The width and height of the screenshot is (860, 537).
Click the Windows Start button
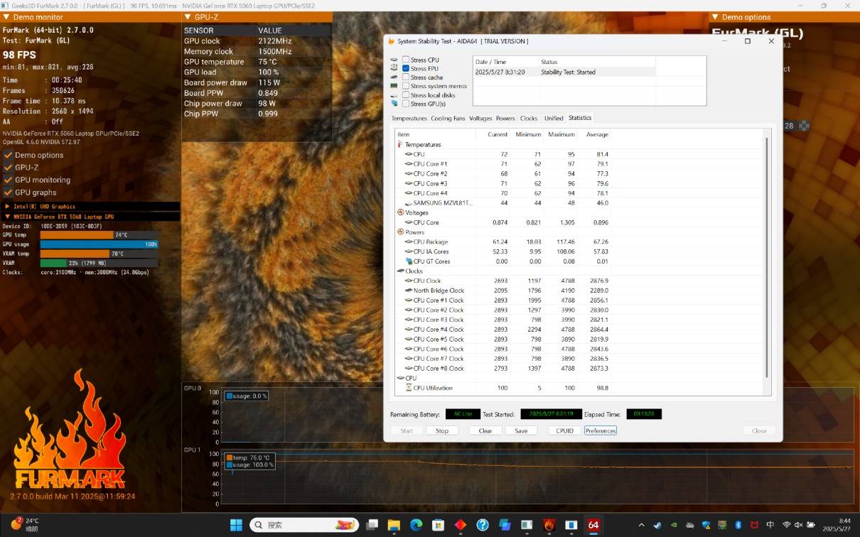point(236,526)
